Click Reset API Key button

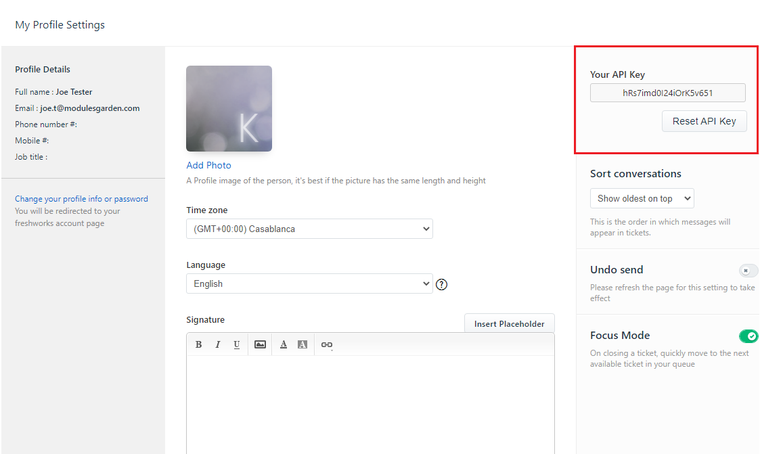705,121
